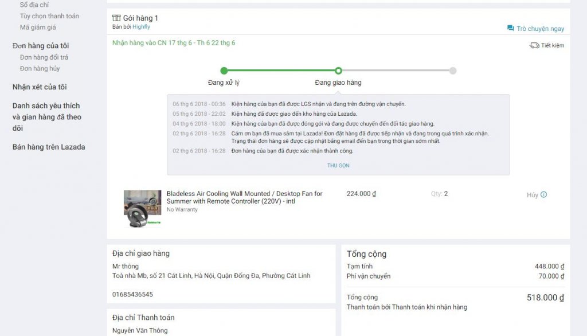587x336 pixels.
Task: Click the phone number 01685436545
Action: (132, 294)
